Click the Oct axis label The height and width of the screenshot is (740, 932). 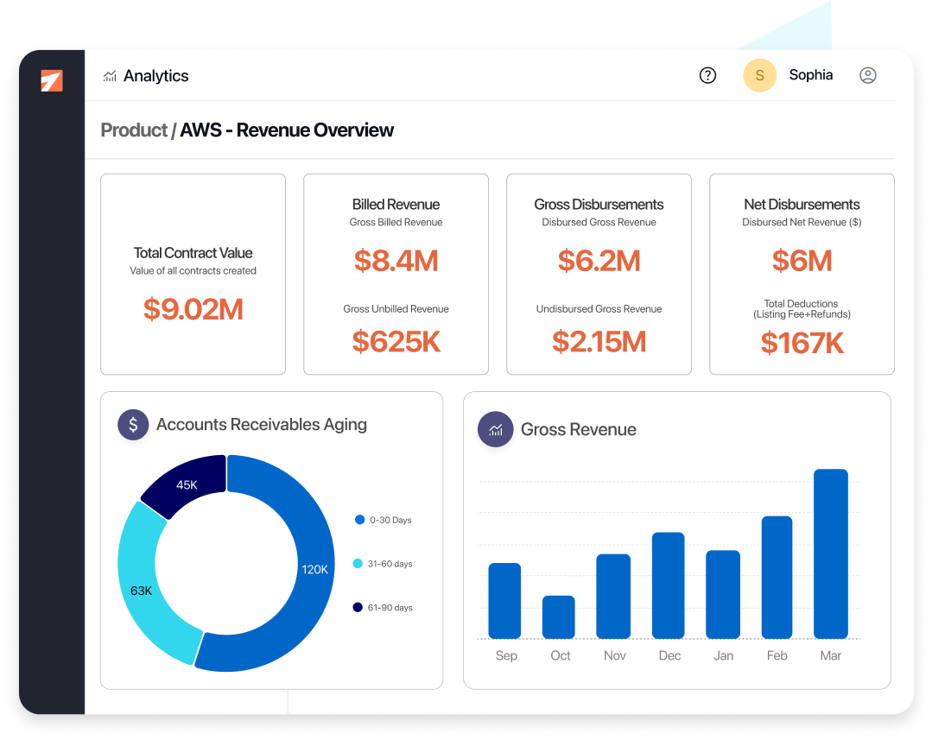pyautogui.click(x=561, y=655)
